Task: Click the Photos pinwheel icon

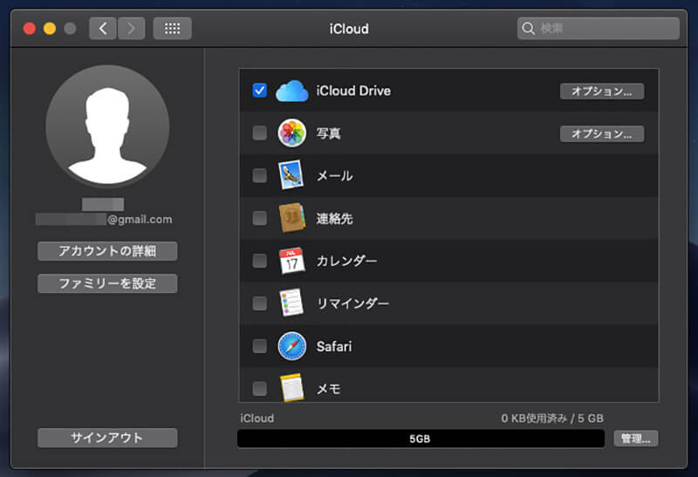Action: [x=291, y=133]
